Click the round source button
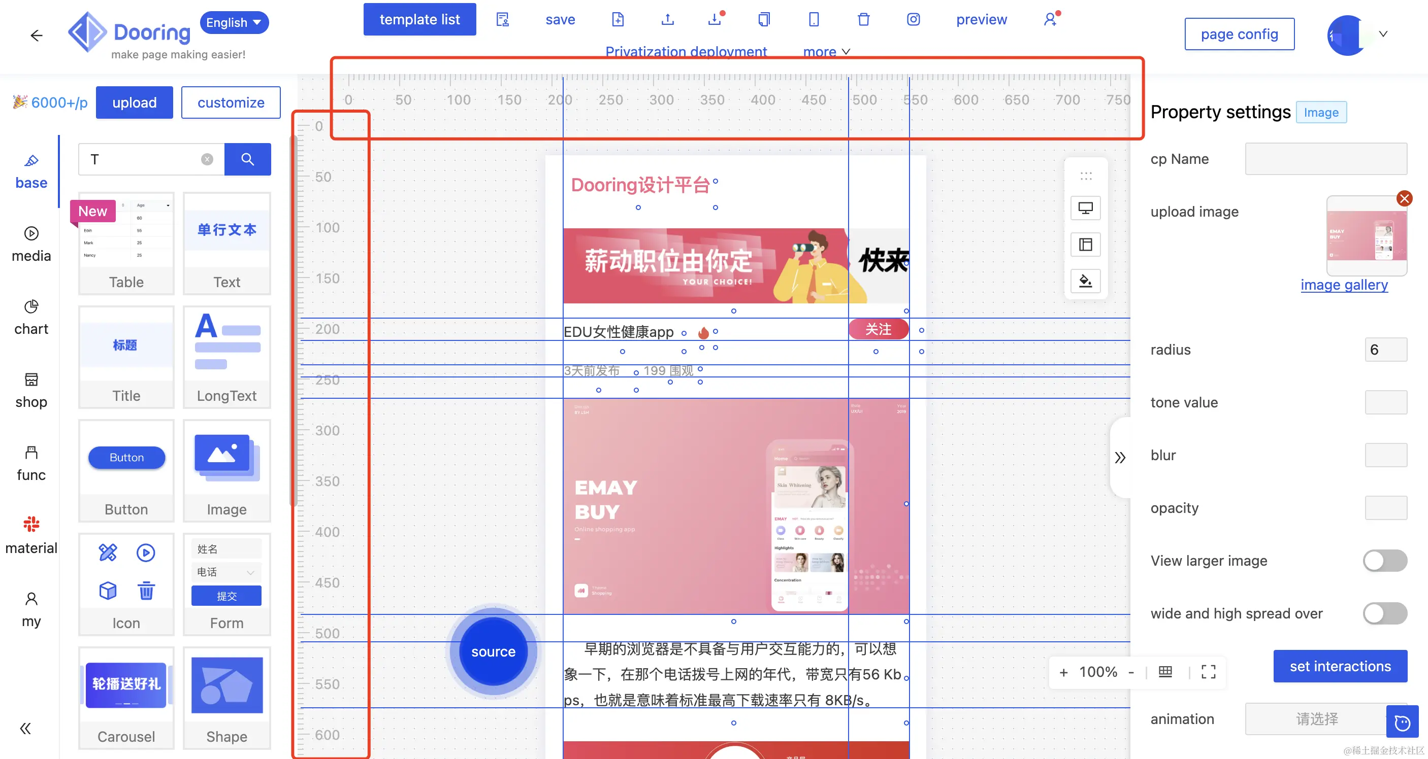 (x=493, y=651)
